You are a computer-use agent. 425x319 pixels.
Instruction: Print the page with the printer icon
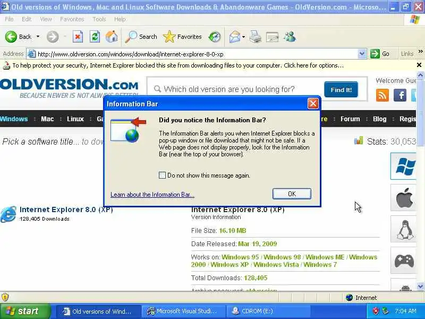[255, 37]
